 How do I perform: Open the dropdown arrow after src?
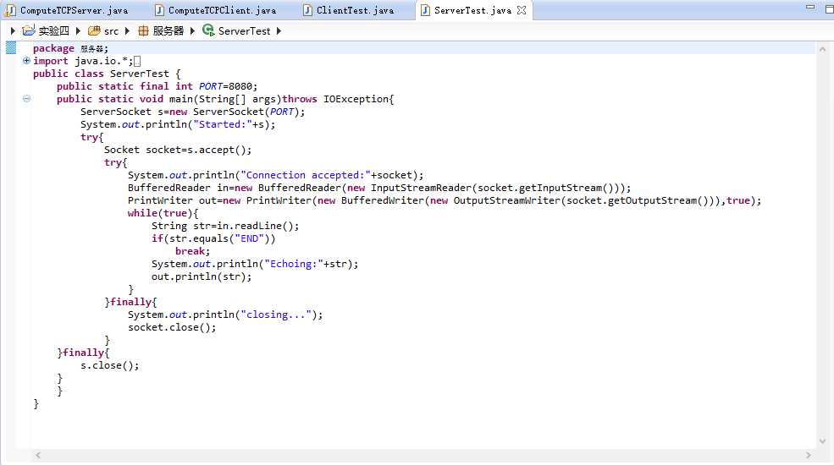click(127, 30)
